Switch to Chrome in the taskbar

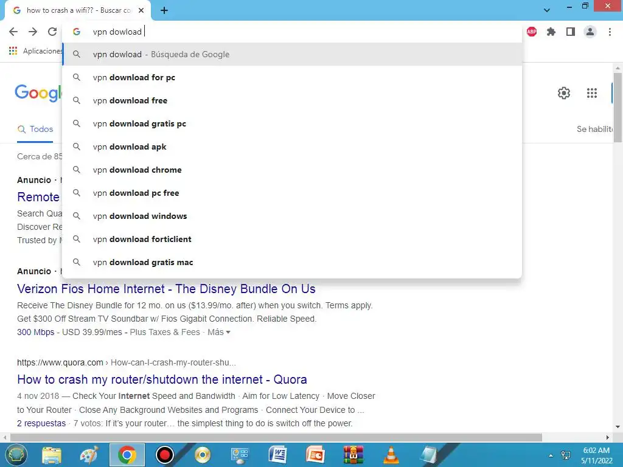[127, 455]
